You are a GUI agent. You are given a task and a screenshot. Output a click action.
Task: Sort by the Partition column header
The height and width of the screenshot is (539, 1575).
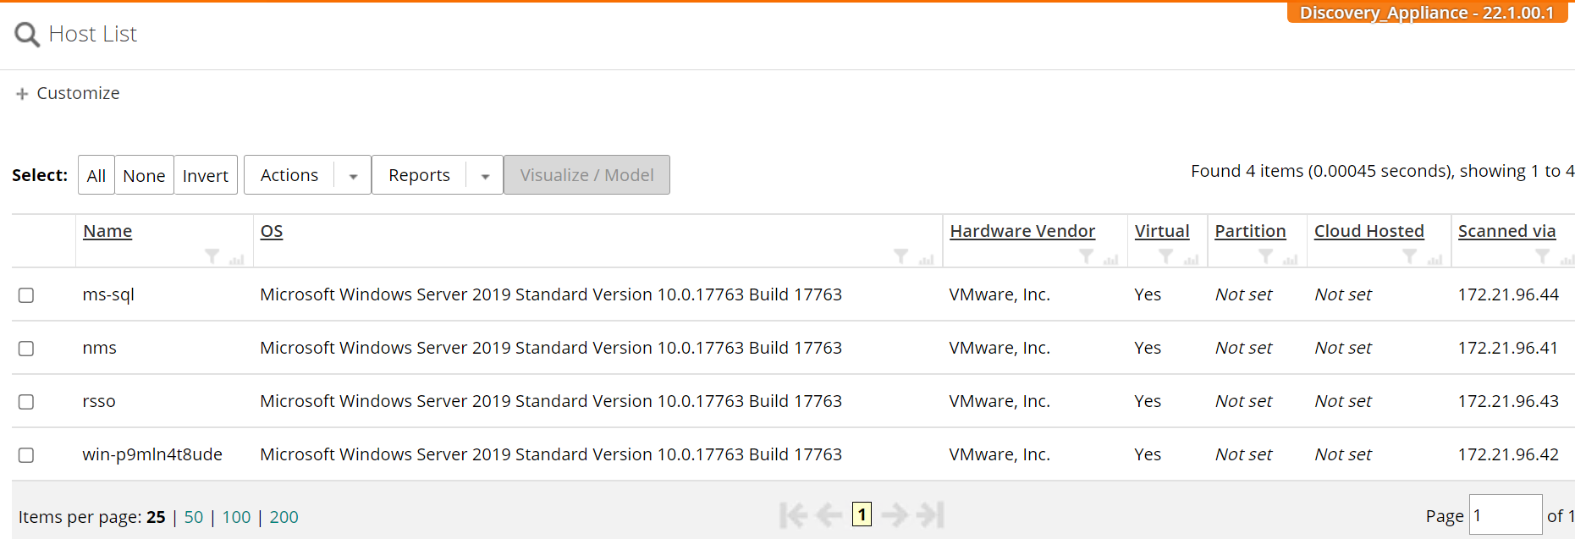(x=1250, y=231)
